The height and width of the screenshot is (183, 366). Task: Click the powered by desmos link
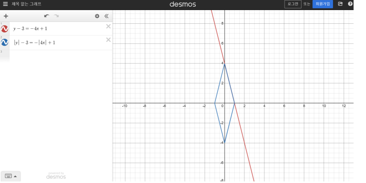pos(56,176)
